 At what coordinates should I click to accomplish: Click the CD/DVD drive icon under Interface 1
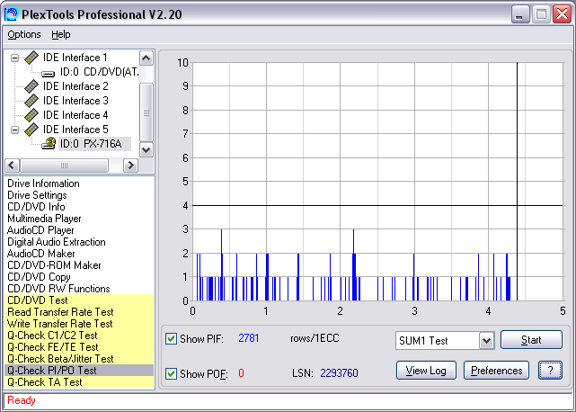[49, 74]
